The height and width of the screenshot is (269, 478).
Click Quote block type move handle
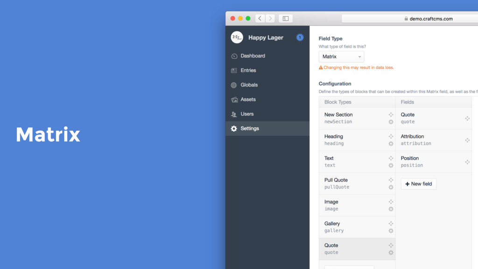point(391,245)
